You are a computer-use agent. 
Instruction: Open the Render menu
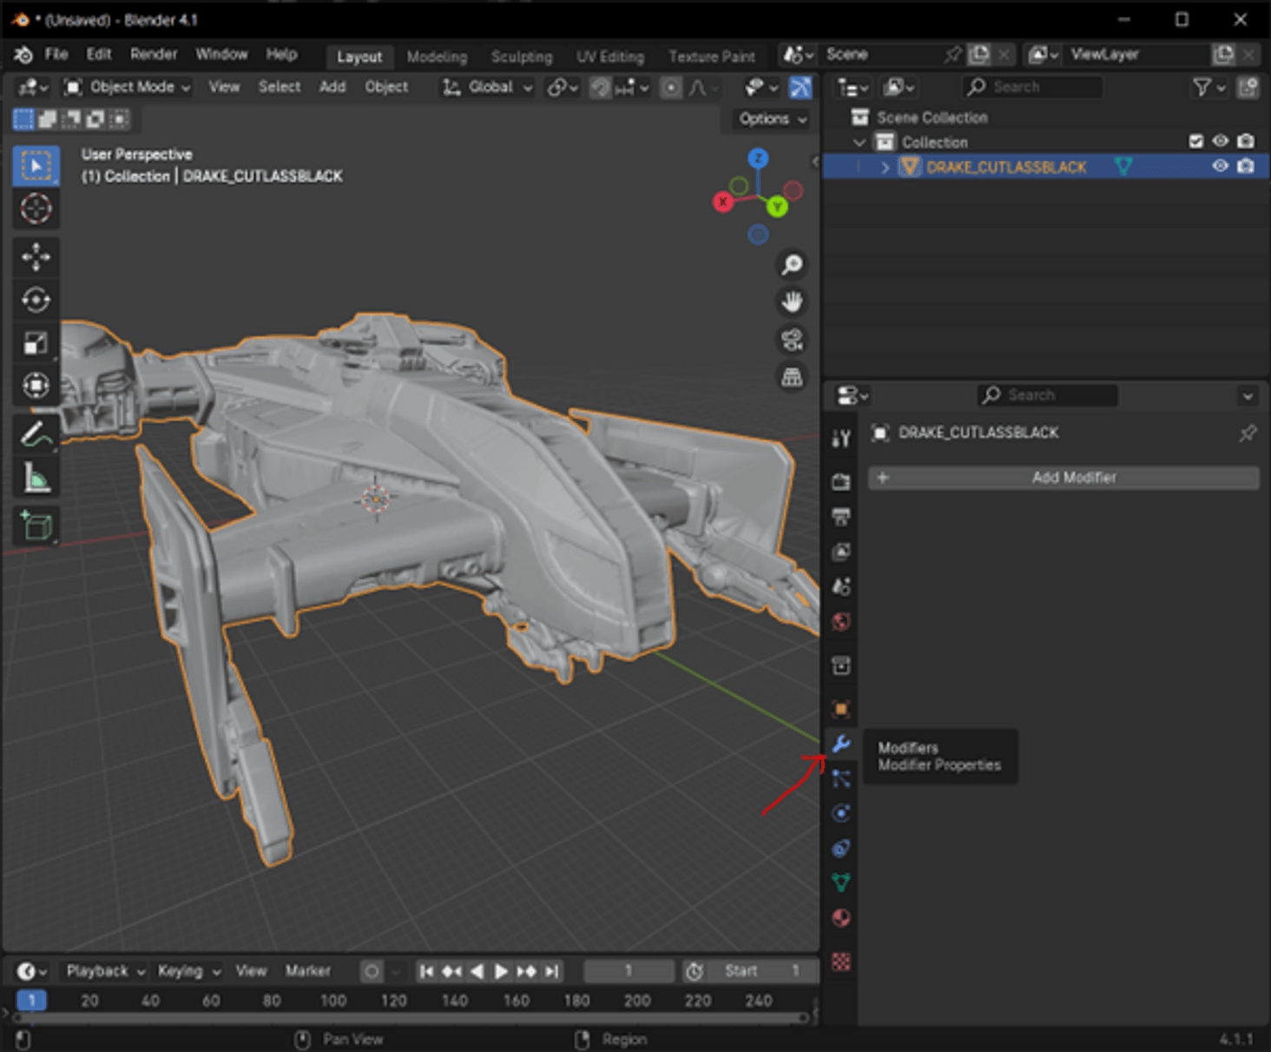coord(154,54)
